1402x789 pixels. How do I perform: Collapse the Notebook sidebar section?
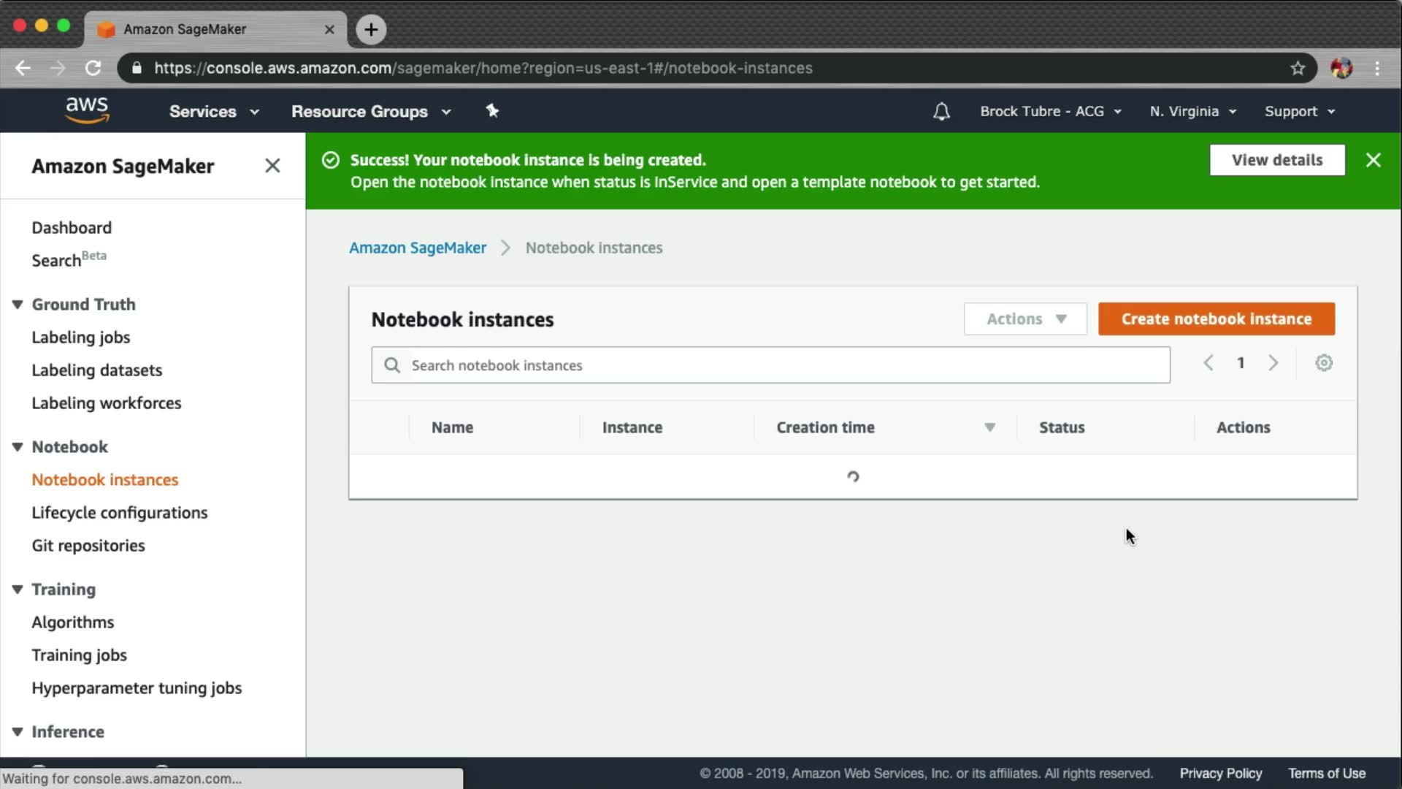coord(18,446)
